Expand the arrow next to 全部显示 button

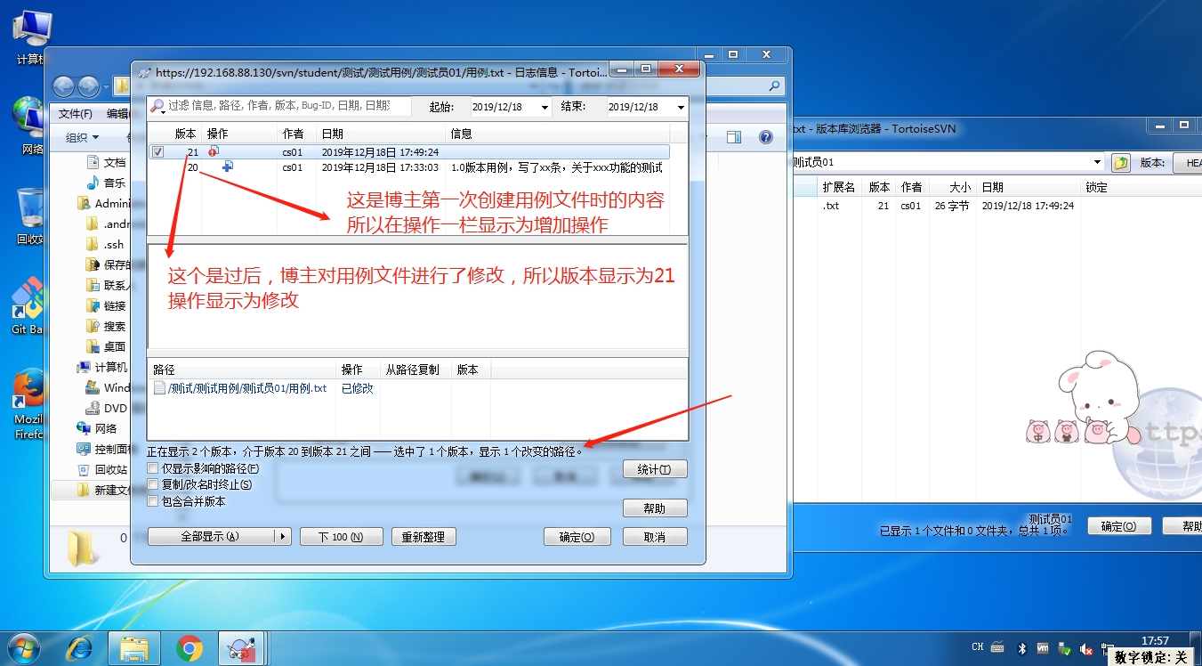point(283,536)
